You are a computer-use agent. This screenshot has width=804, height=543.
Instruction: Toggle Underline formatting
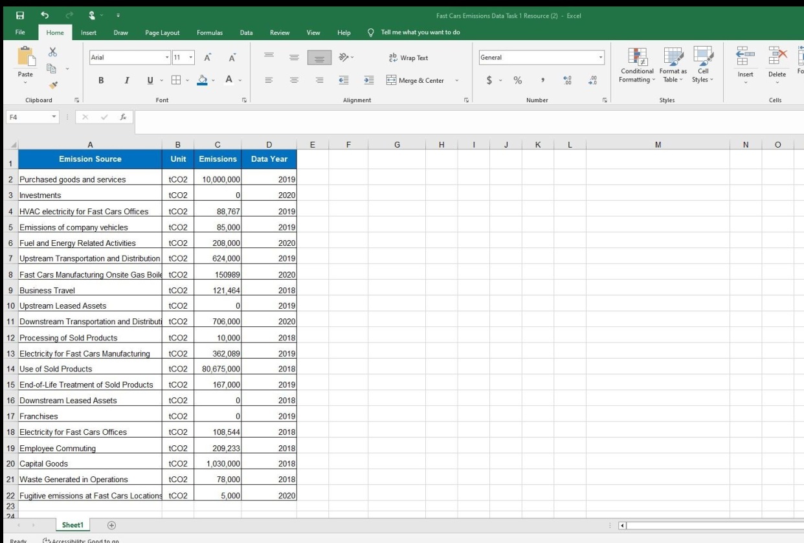click(x=151, y=80)
